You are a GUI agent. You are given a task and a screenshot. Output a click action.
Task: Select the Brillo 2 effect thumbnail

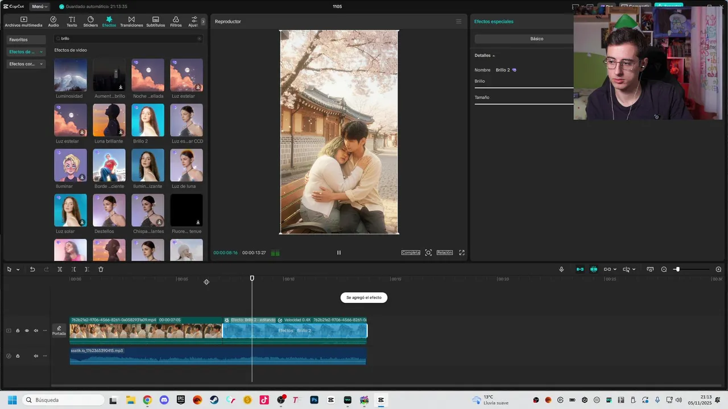[148, 120]
